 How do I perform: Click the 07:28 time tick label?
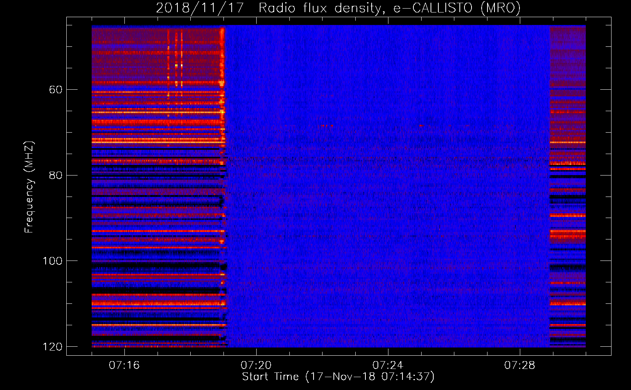[519, 365]
